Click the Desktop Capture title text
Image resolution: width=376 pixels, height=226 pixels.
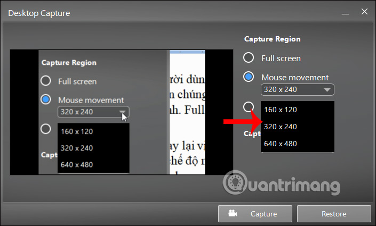[39, 13]
